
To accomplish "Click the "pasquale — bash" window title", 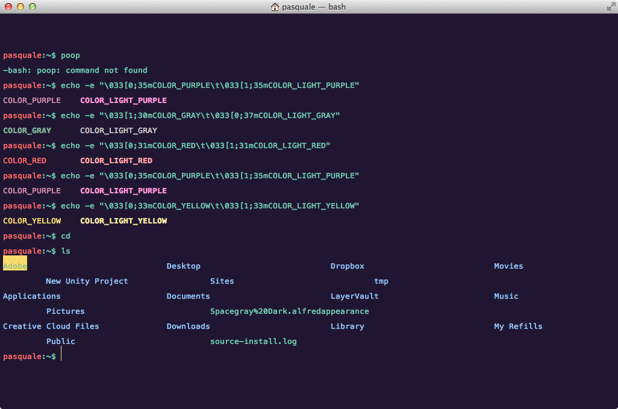I will (x=314, y=7).
